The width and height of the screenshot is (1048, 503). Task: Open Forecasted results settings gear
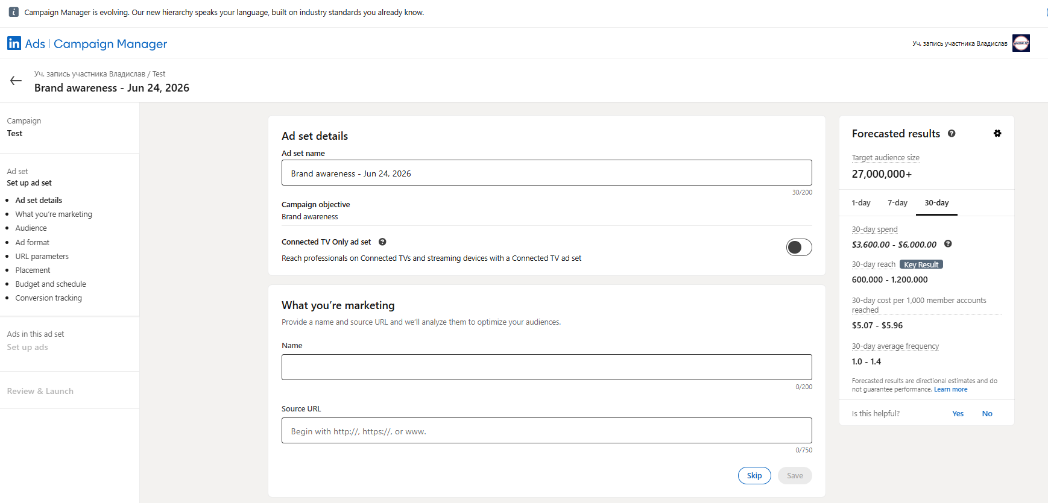click(997, 134)
